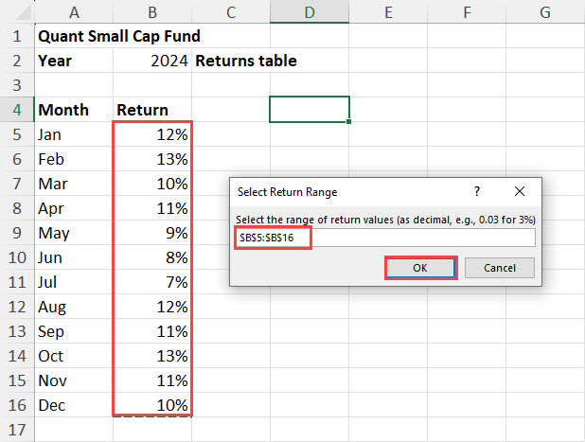Click the Returns table cell
The height and width of the screenshot is (442, 585).
point(231,61)
